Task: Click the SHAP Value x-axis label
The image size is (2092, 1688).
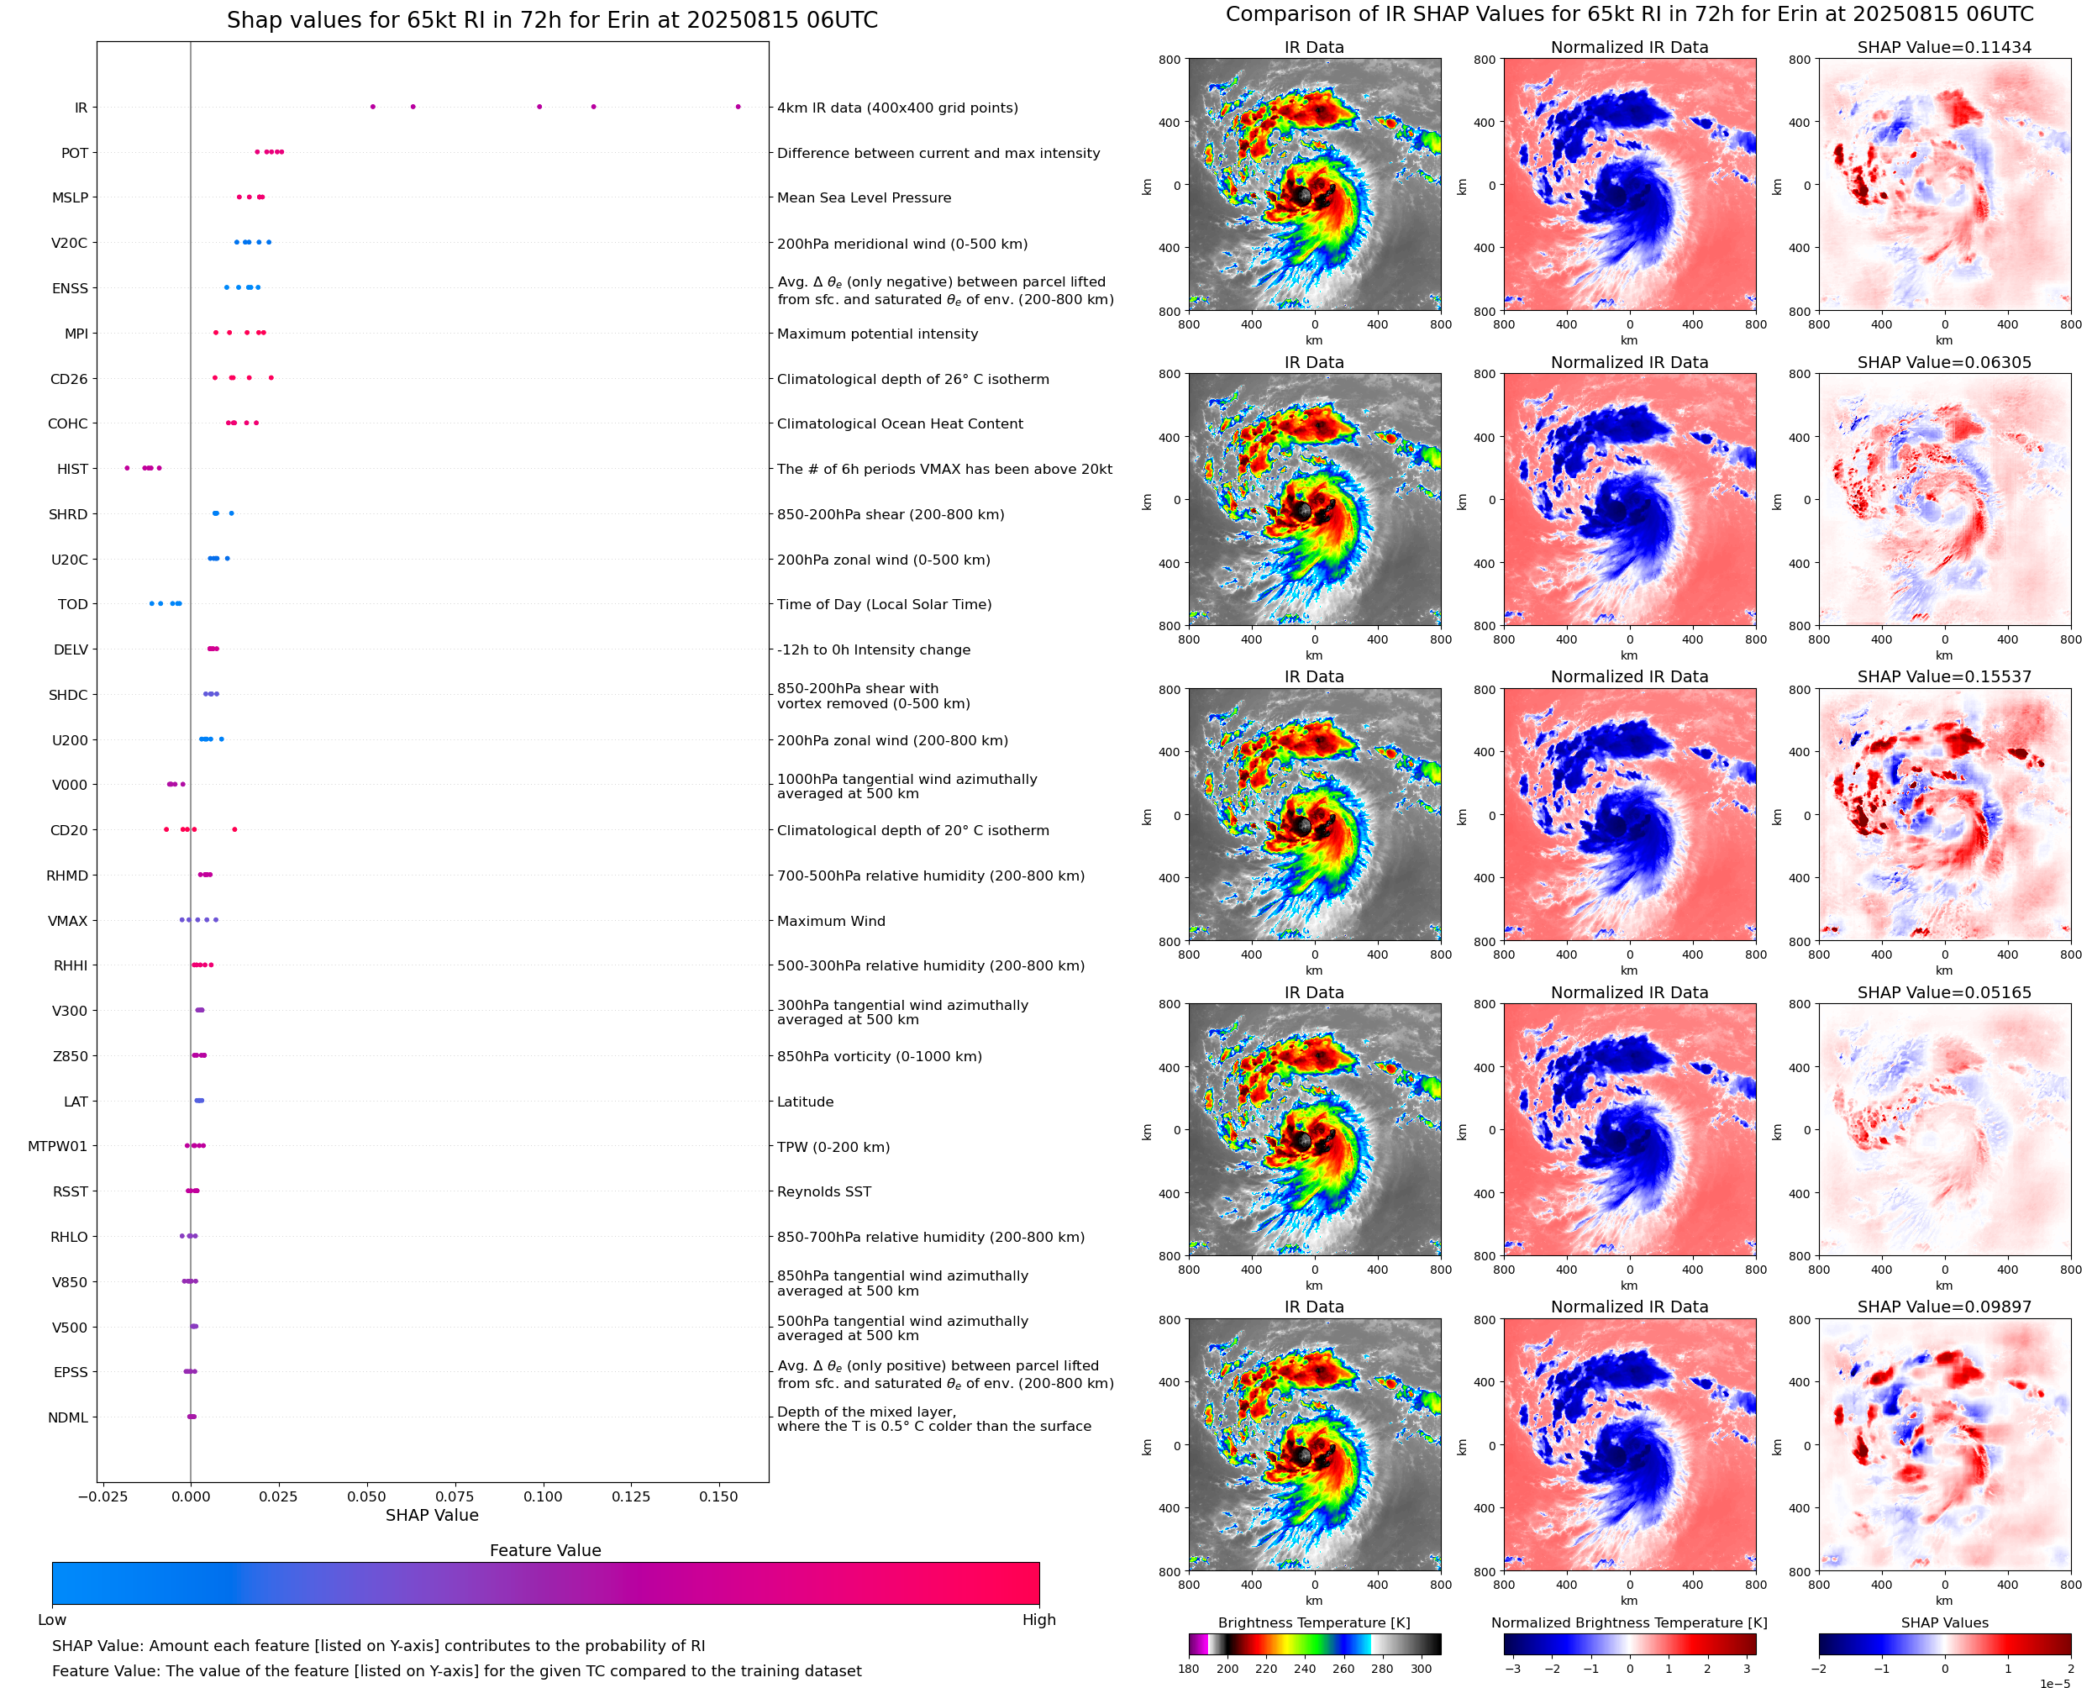Action: [432, 1515]
